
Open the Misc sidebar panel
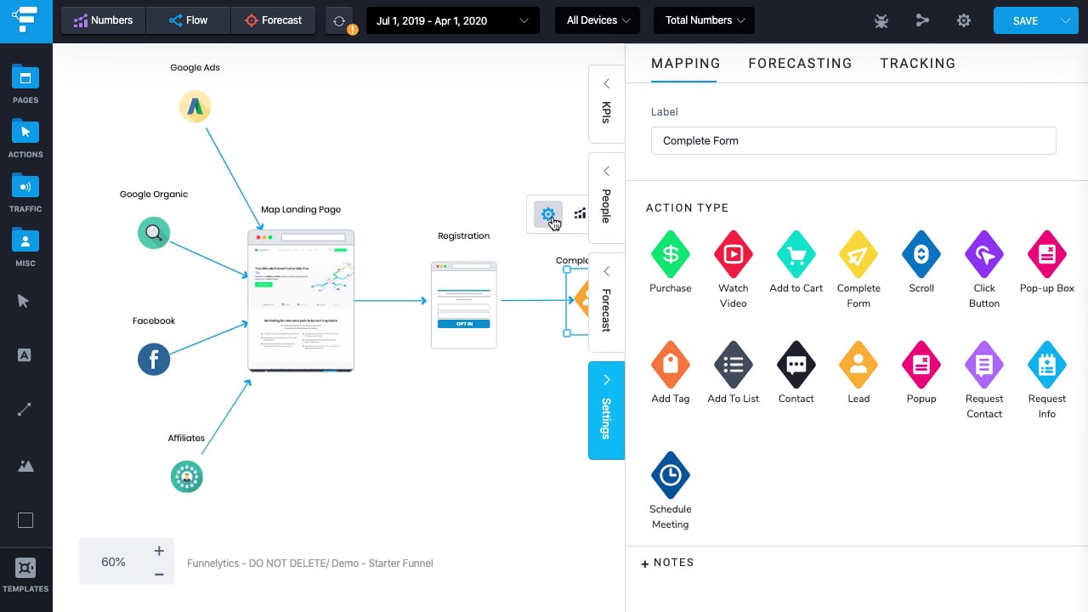coord(25,247)
